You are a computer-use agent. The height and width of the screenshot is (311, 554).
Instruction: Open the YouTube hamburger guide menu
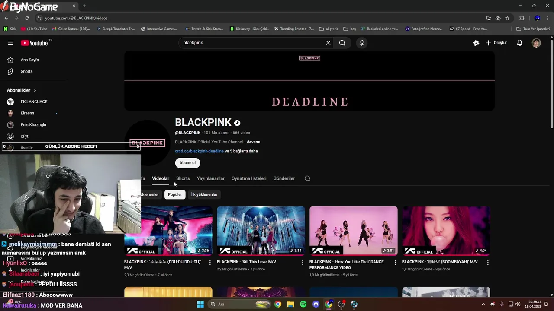click(x=10, y=43)
